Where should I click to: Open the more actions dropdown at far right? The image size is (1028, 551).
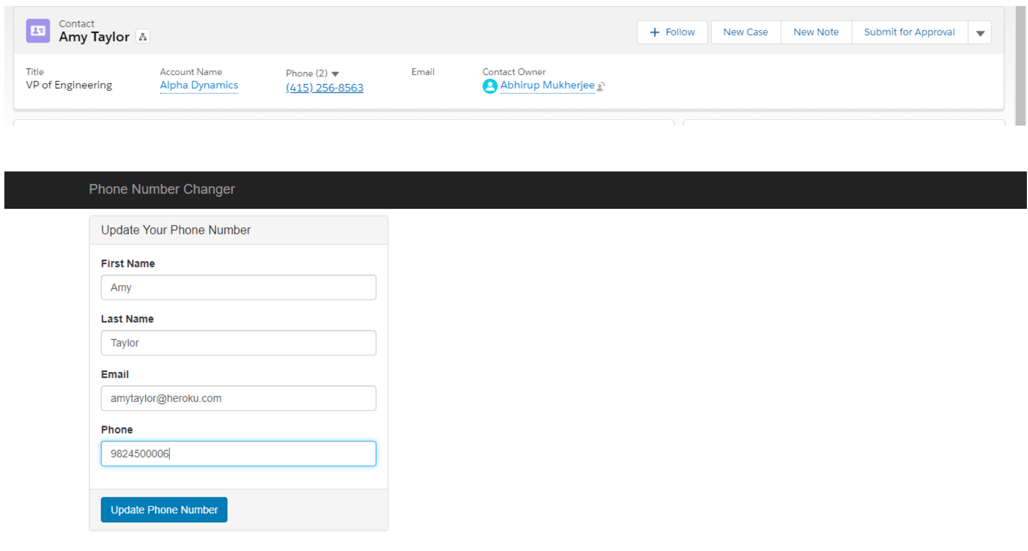tap(980, 32)
